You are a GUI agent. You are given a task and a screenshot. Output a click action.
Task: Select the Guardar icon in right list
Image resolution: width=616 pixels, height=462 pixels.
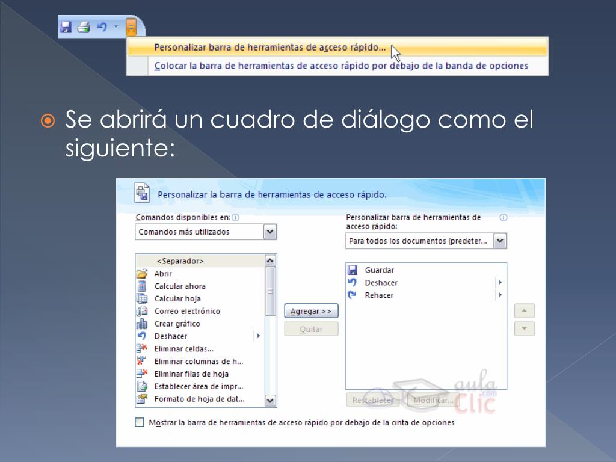(x=353, y=271)
